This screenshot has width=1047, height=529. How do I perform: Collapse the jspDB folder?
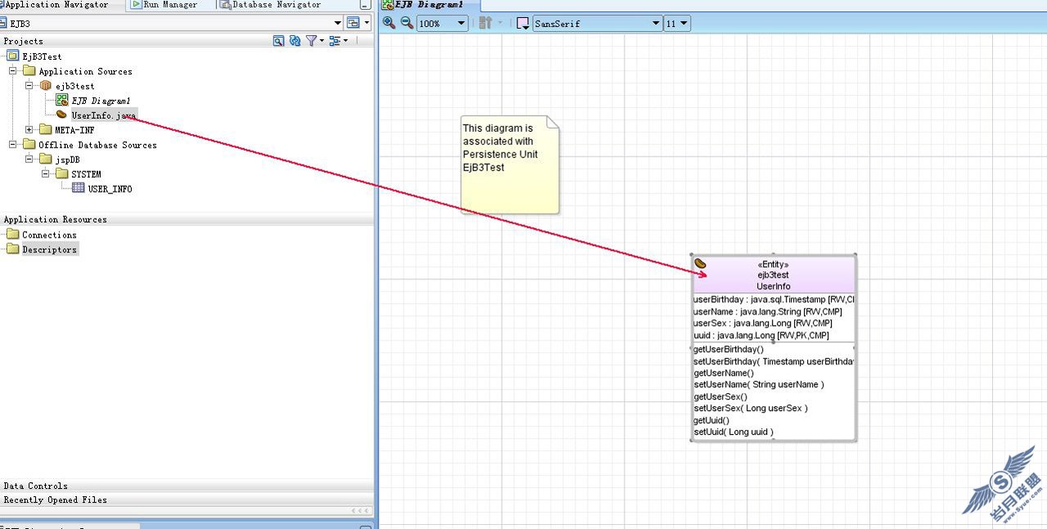point(29,160)
